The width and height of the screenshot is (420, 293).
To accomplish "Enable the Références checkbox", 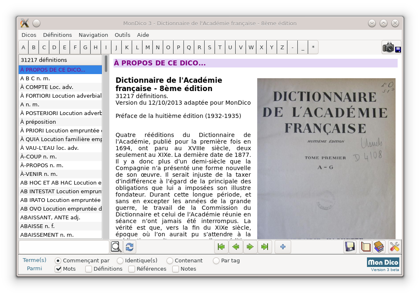I will pos(132,269).
